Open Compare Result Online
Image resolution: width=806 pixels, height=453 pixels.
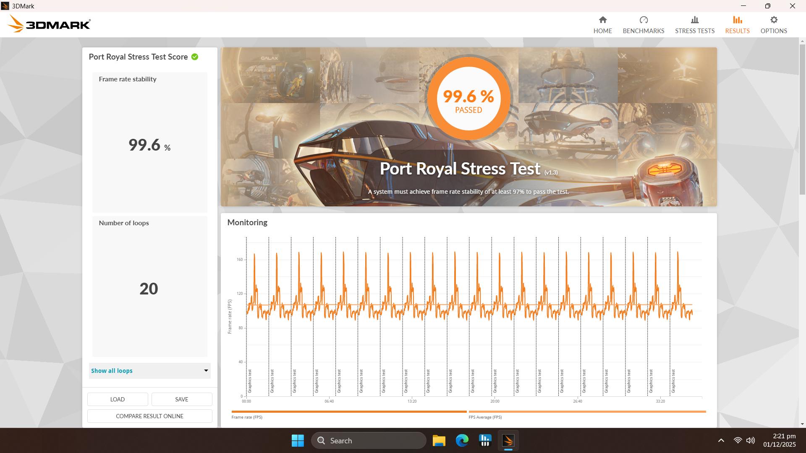click(x=149, y=416)
